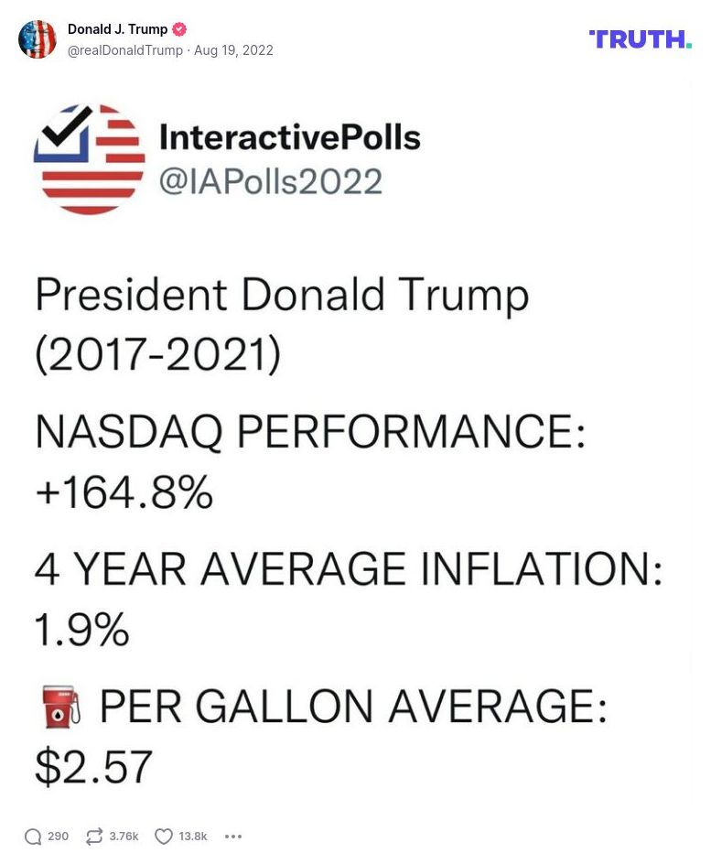Click the TRUTH logo in the corner
The image size is (711, 864).
pyautogui.click(x=640, y=39)
